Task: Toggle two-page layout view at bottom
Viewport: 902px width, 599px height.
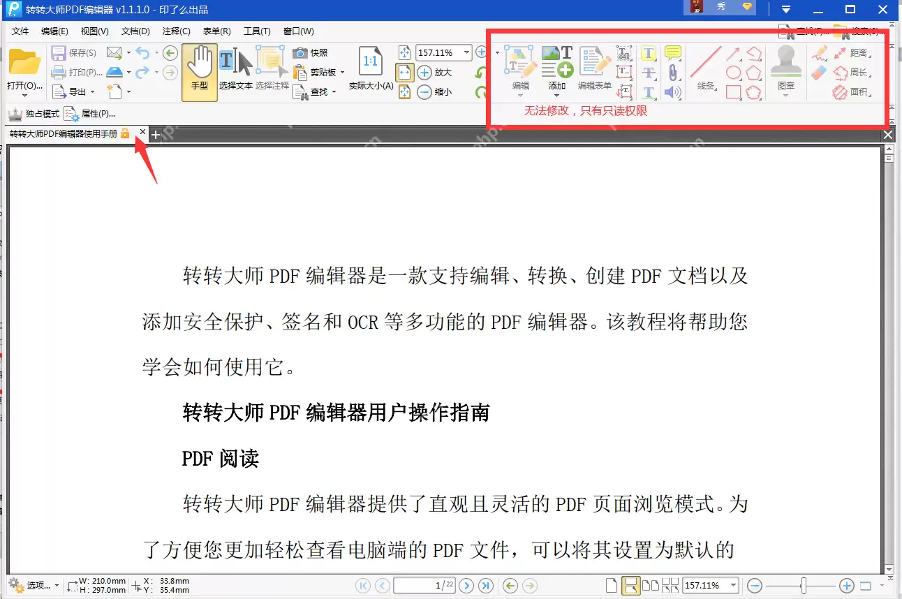Action: [x=651, y=585]
